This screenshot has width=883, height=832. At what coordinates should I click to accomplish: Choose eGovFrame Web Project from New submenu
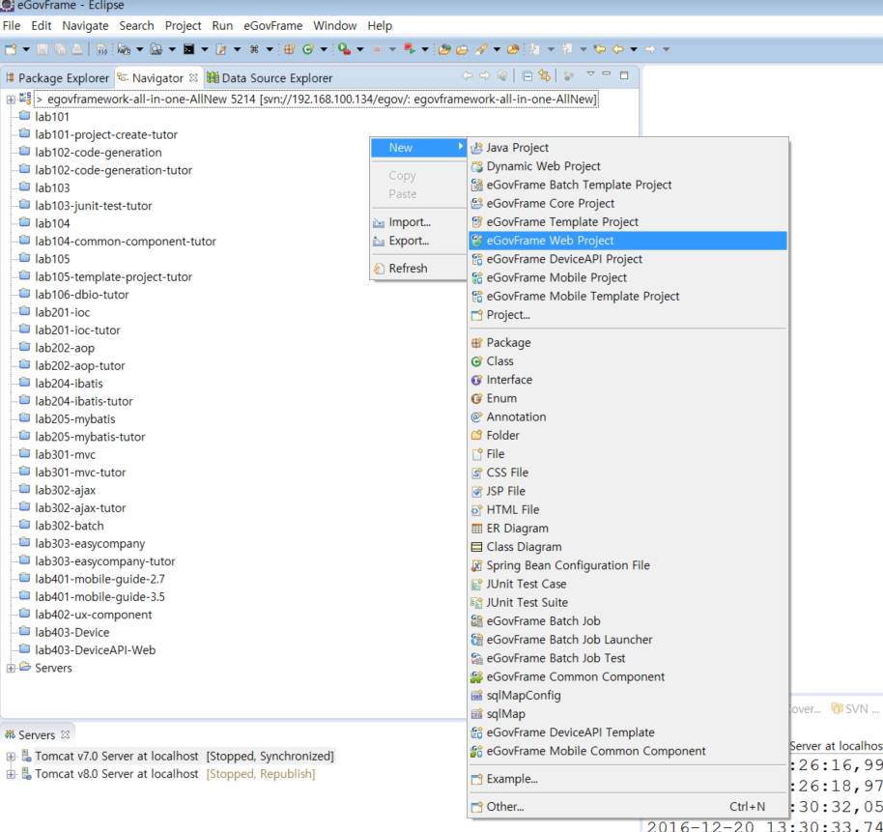pyautogui.click(x=550, y=241)
